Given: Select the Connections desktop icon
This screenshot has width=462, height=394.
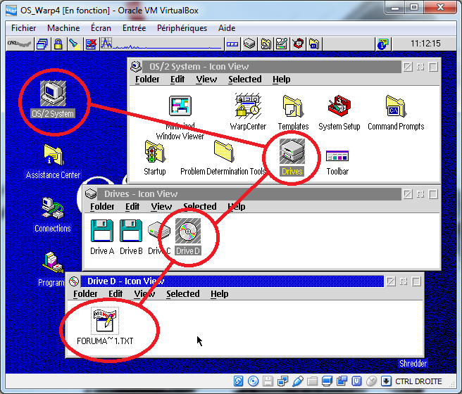Looking at the screenshot, I should tap(53, 215).
